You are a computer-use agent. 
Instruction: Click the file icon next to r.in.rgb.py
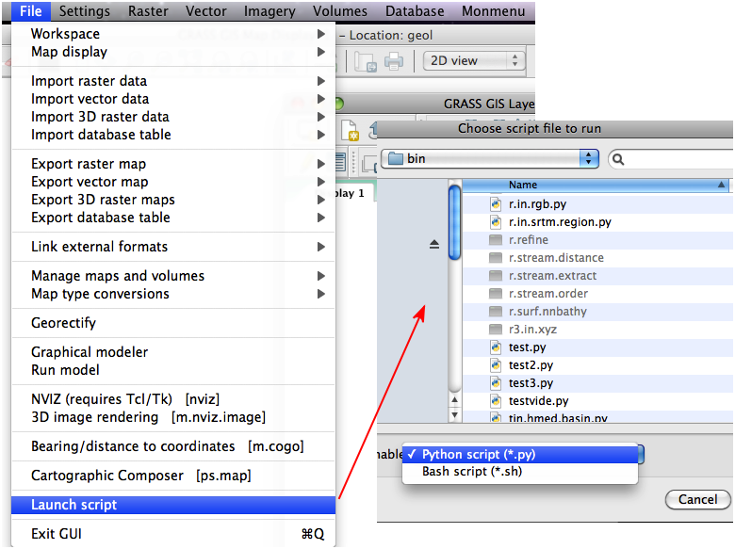pos(496,203)
